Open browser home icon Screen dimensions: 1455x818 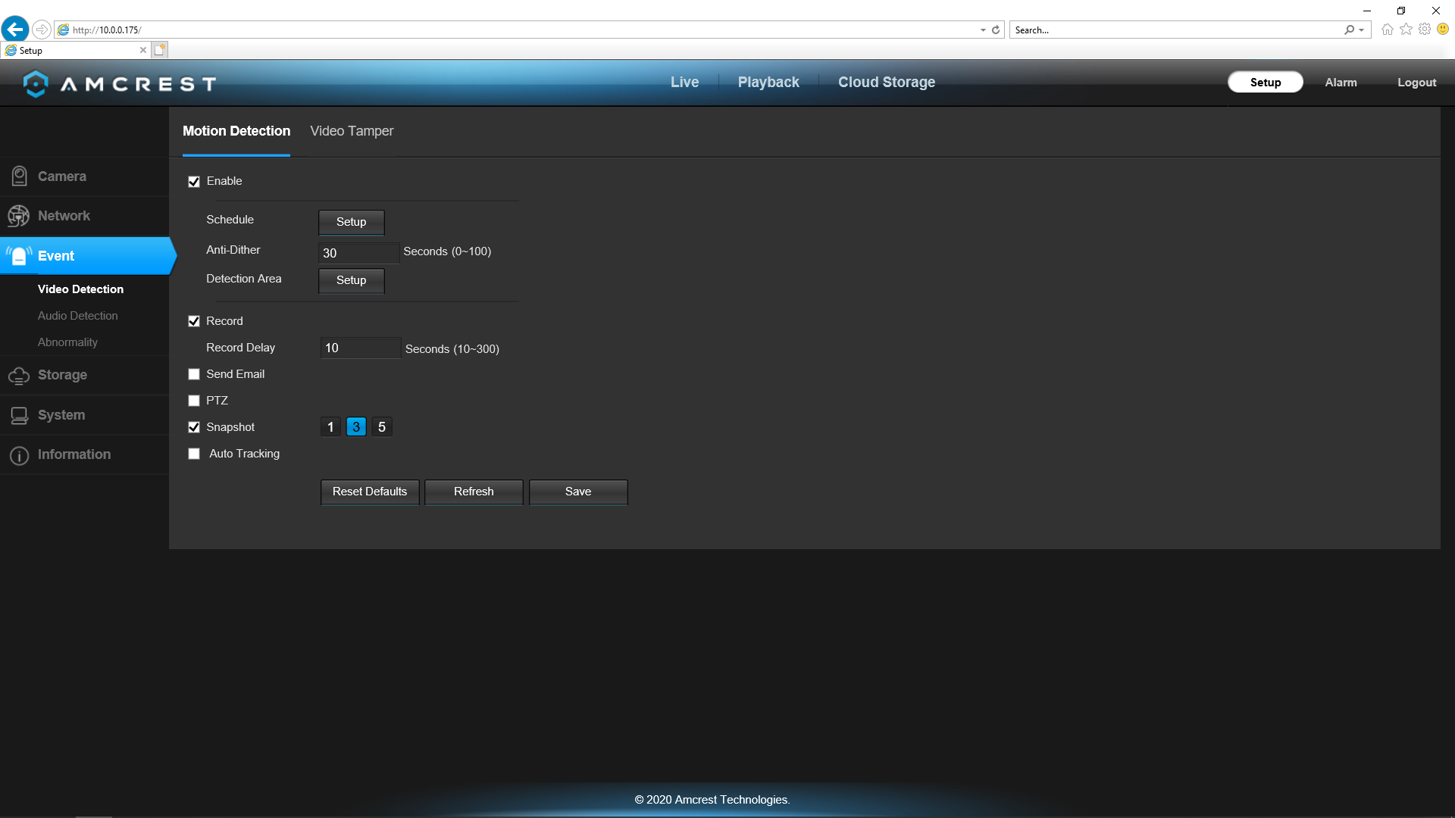click(1387, 30)
